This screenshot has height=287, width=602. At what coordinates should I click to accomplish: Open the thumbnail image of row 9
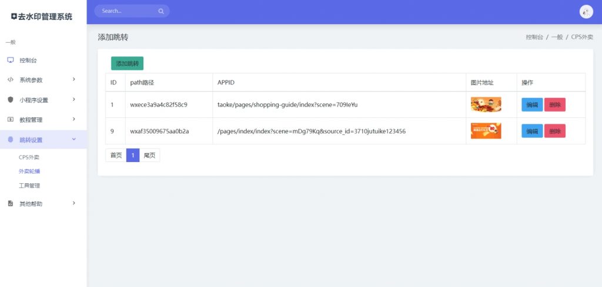click(486, 131)
